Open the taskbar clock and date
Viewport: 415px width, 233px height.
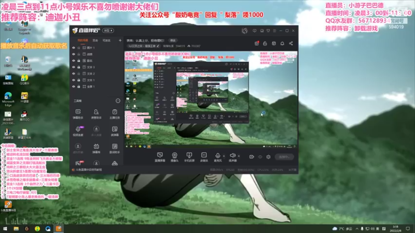396,229
